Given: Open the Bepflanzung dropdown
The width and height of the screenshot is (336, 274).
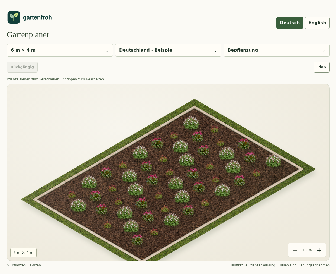Looking at the screenshot, I should [277, 50].
